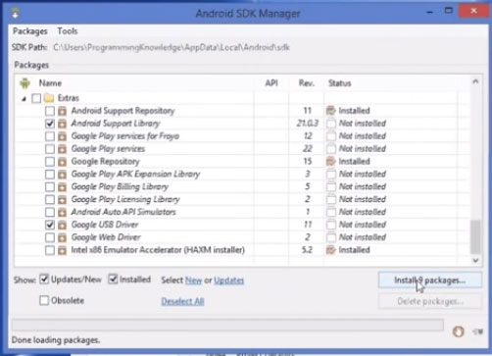
Task: Click Not installed status icon for Google Web Driver
Action: click(x=331, y=237)
